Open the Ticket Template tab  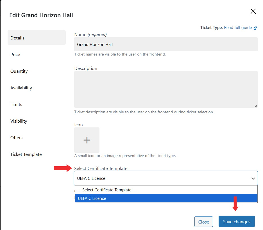26,154
